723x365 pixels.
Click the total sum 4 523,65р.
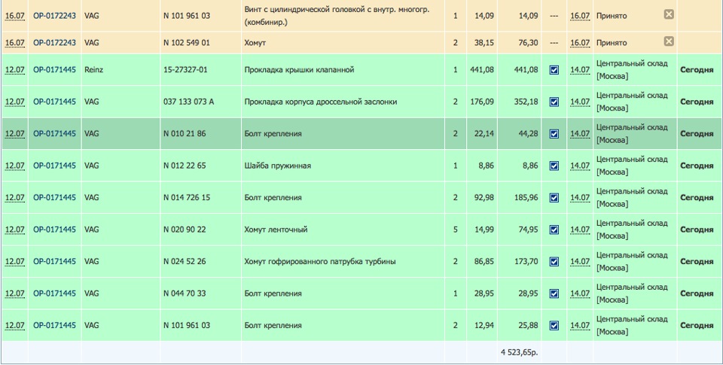tap(519, 352)
